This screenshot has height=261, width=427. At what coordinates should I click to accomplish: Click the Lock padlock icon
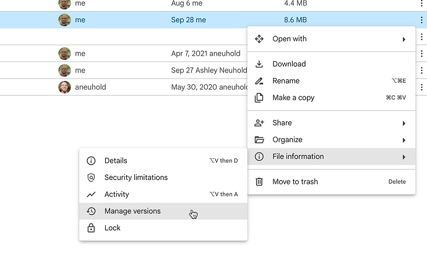(92, 228)
